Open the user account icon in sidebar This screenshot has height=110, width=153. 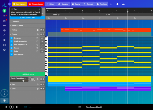click(x=4, y=100)
